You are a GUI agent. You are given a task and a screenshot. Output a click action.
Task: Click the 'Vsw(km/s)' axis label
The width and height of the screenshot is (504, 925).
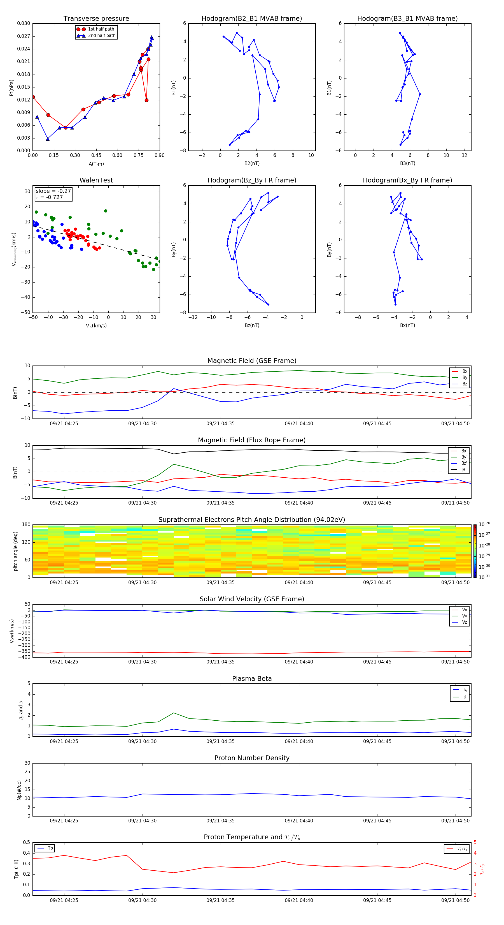pos(11,631)
